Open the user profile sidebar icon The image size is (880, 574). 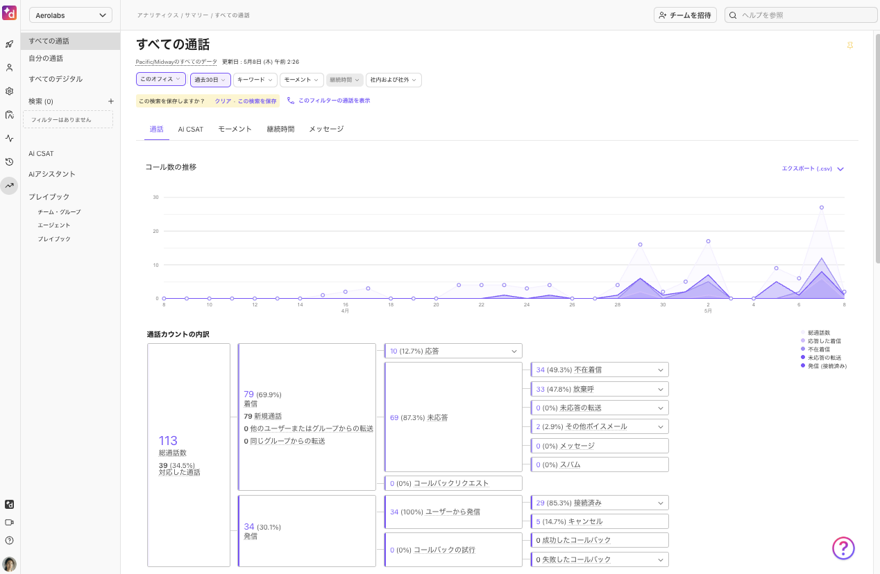pos(10,68)
